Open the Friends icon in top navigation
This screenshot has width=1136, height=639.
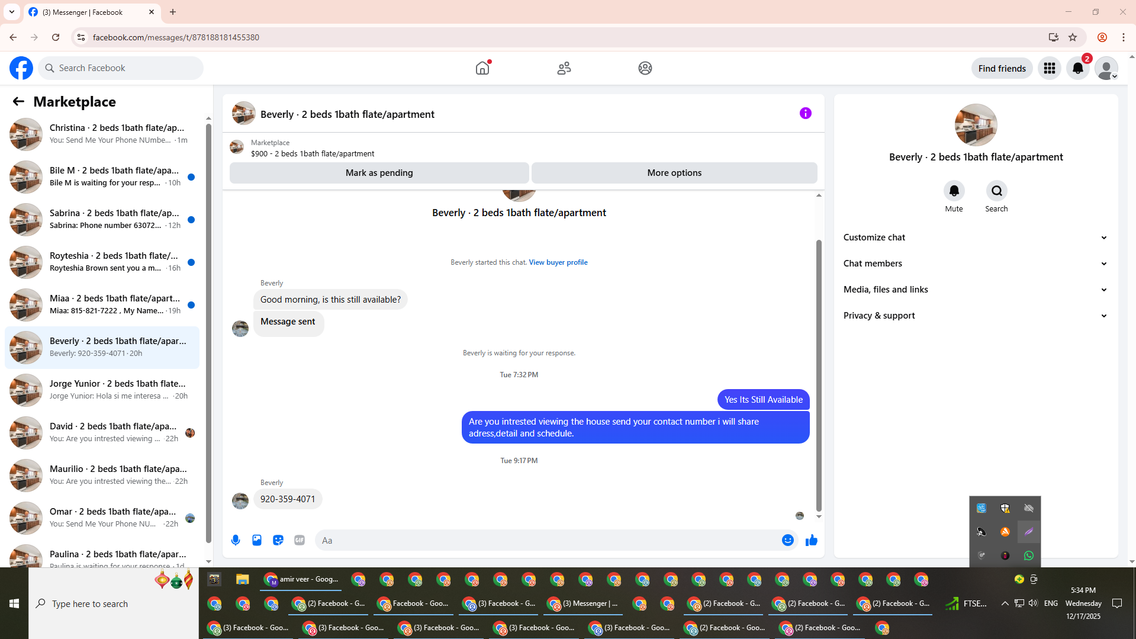click(564, 68)
